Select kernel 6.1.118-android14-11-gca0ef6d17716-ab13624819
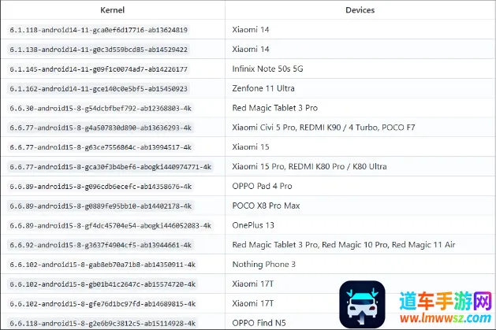 99,30
